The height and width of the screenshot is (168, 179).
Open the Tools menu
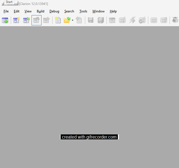83,11
